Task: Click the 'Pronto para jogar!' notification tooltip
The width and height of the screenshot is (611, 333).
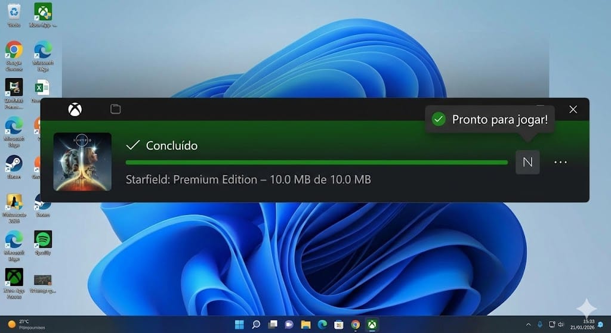Action: point(489,119)
